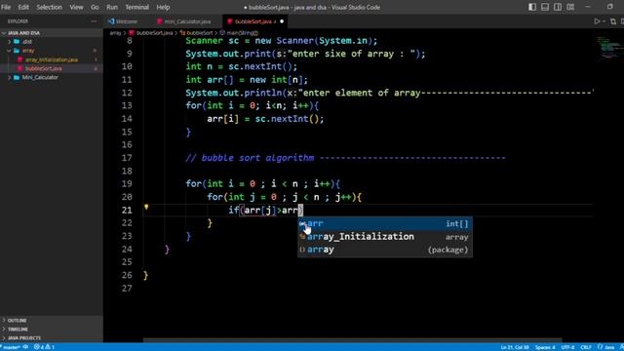Toggle secondary side bar layout icon
624x351 pixels.
(558, 7)
